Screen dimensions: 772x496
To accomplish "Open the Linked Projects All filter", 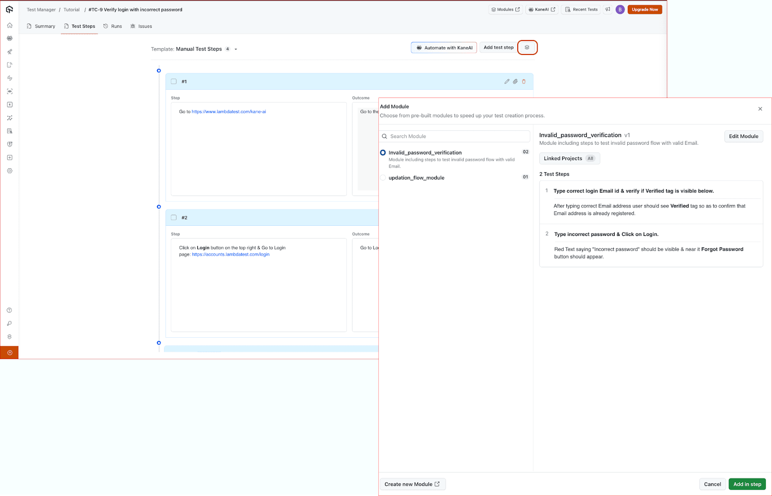I will coord(569,158).
